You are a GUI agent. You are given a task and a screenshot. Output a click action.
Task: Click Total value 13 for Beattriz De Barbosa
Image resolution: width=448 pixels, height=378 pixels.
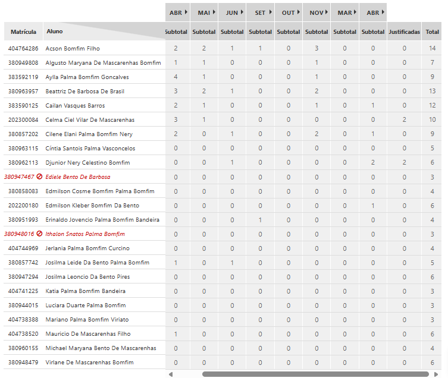(x=432, y=92)
